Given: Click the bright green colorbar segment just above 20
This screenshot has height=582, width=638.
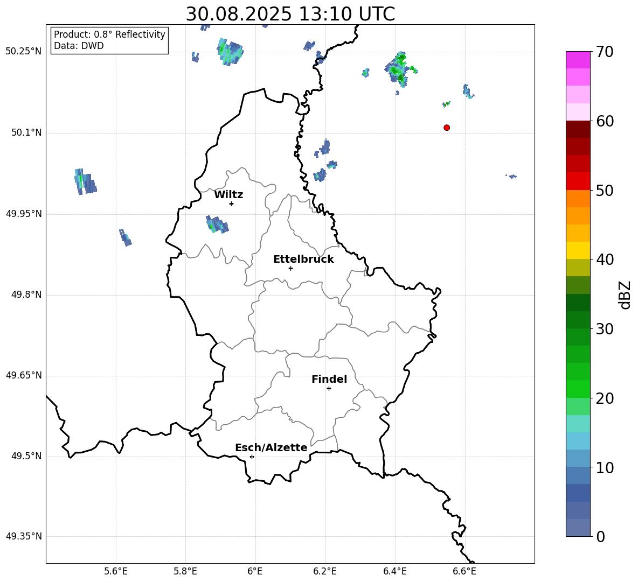Looking at the screenshot, I should (x=578, y=389).
